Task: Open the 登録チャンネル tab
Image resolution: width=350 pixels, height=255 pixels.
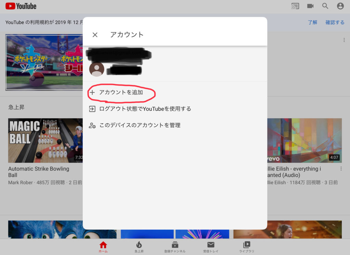Action: [x=175, y=247]
